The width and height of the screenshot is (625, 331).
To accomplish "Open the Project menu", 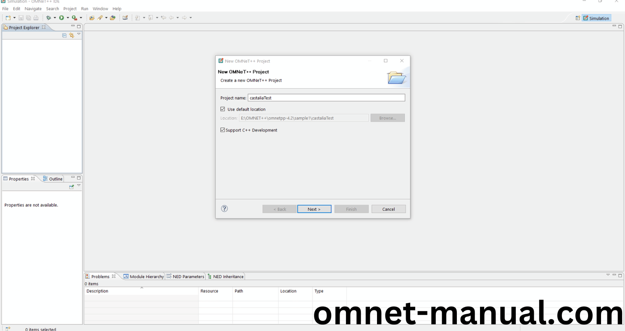I will [70, 8].
